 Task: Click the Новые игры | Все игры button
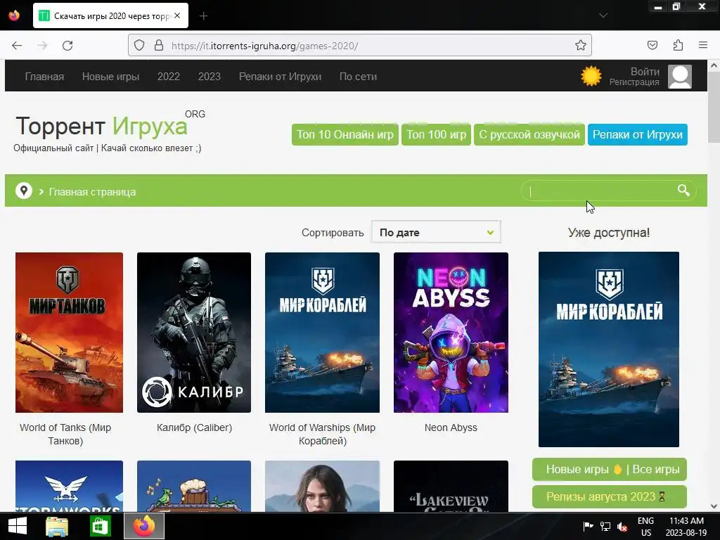point(610,469)
